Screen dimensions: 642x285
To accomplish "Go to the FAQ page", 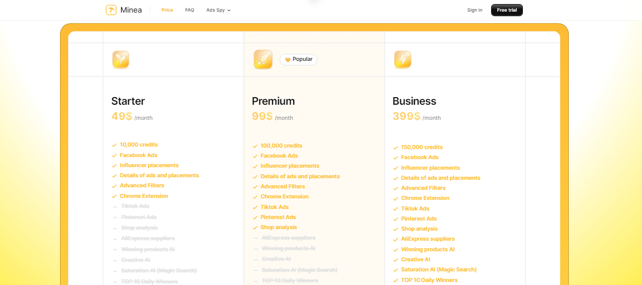I will [x=190, y=10].
